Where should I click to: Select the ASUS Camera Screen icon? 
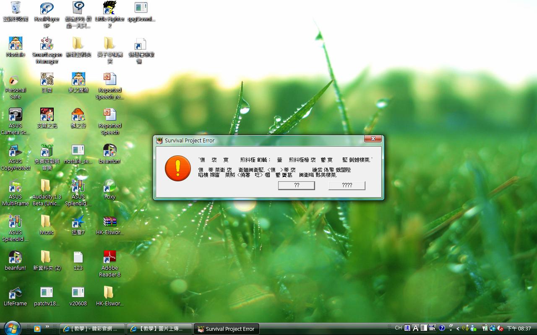tap(16, 115)
